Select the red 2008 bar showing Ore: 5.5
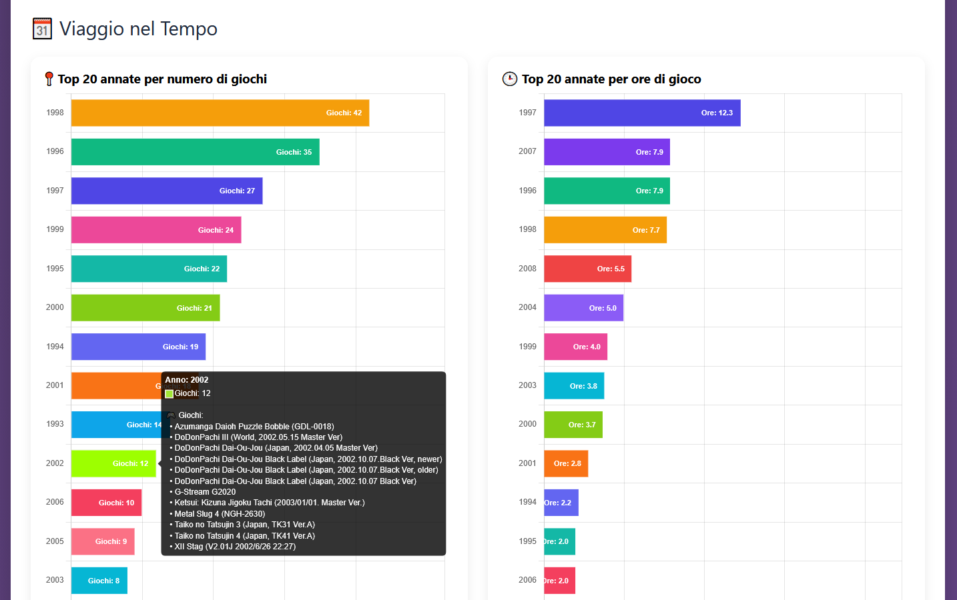The height and width of the screenshot is (600, 957). pyautogui.click(x=587, y=269)
